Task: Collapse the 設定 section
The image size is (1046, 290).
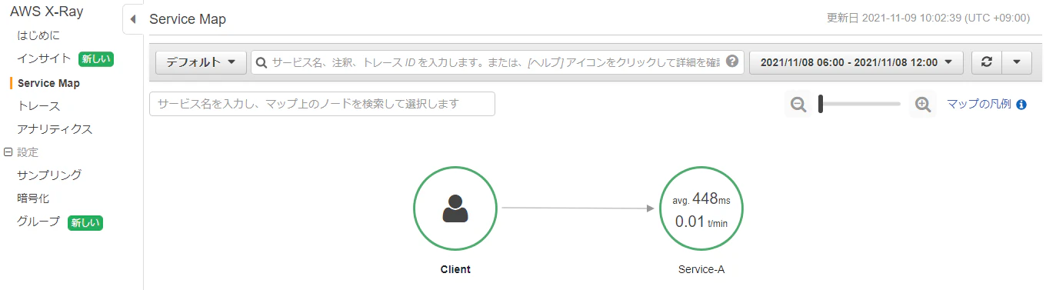Action: click(x=8, y=152)
